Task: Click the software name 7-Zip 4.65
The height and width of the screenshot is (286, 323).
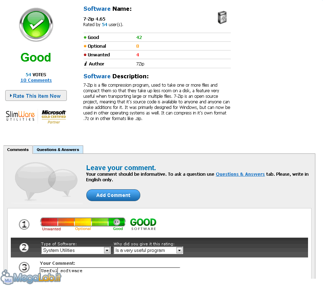Action: [x=94, y=19]
